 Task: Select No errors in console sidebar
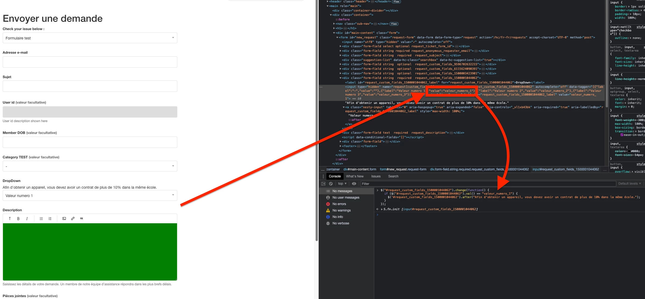coord(339,204)
